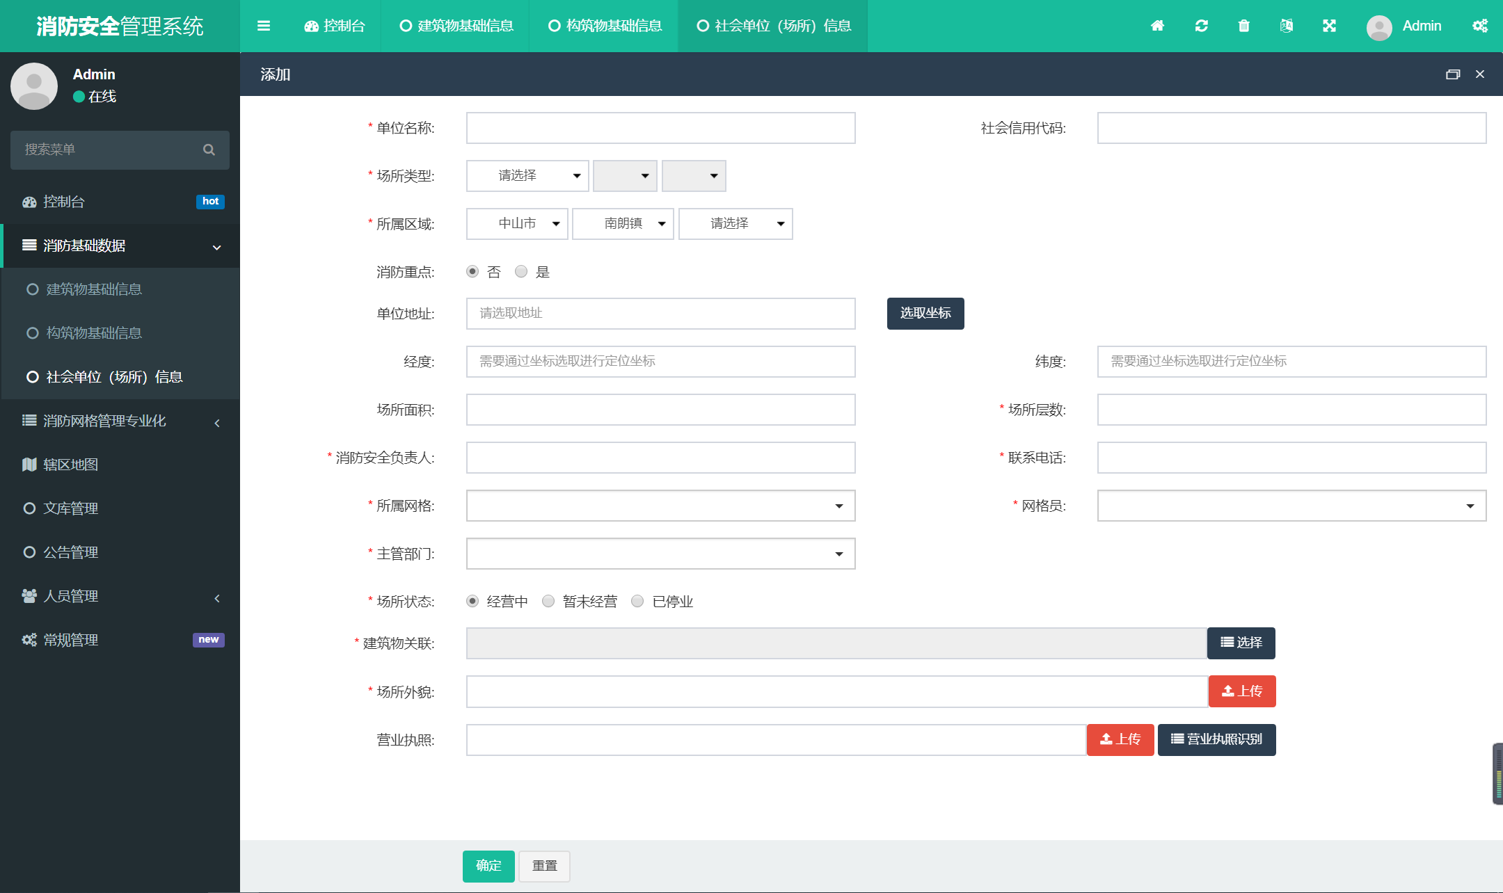Open the 网格员 dropdown
This screenshot has width=1503, height=893.
click(1291, 506)
